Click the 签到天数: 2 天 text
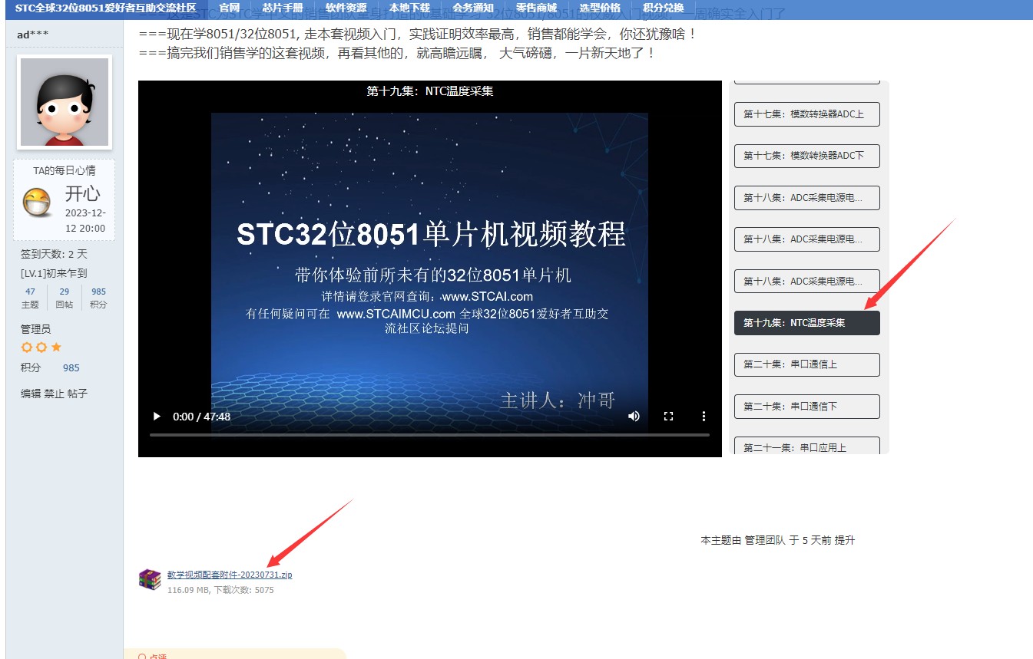Screen dimensions: 1033x659 click(54, 254)
